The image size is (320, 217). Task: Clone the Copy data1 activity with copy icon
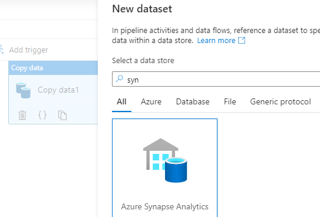[62, 115]
